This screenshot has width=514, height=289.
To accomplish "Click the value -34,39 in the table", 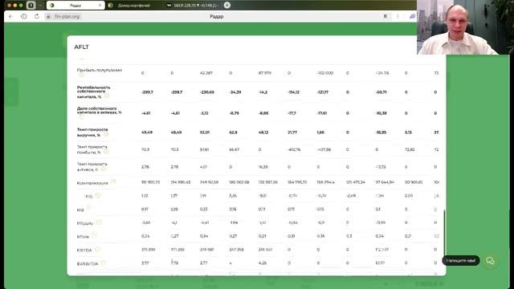I will 235,92.
